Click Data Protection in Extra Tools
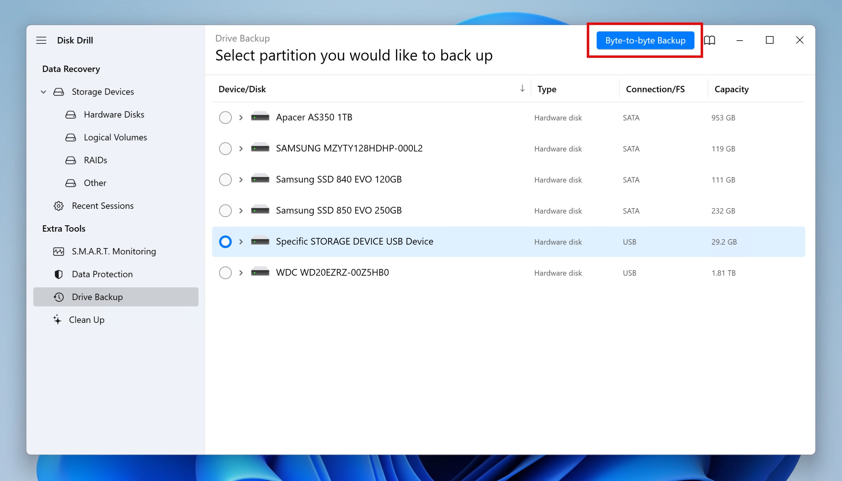Image resolution: width=842 pixels, height=481 pixels. (102, 274)
